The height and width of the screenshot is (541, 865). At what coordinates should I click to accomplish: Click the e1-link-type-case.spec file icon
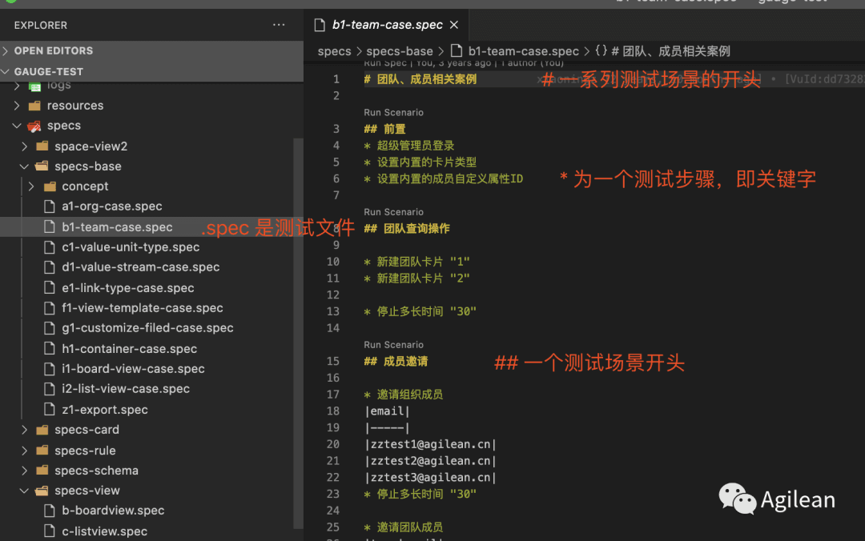(x=50, y=288)
